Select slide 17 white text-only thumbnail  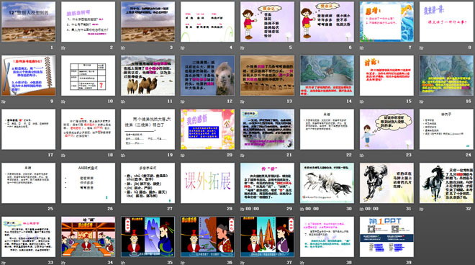pos(29,129)
